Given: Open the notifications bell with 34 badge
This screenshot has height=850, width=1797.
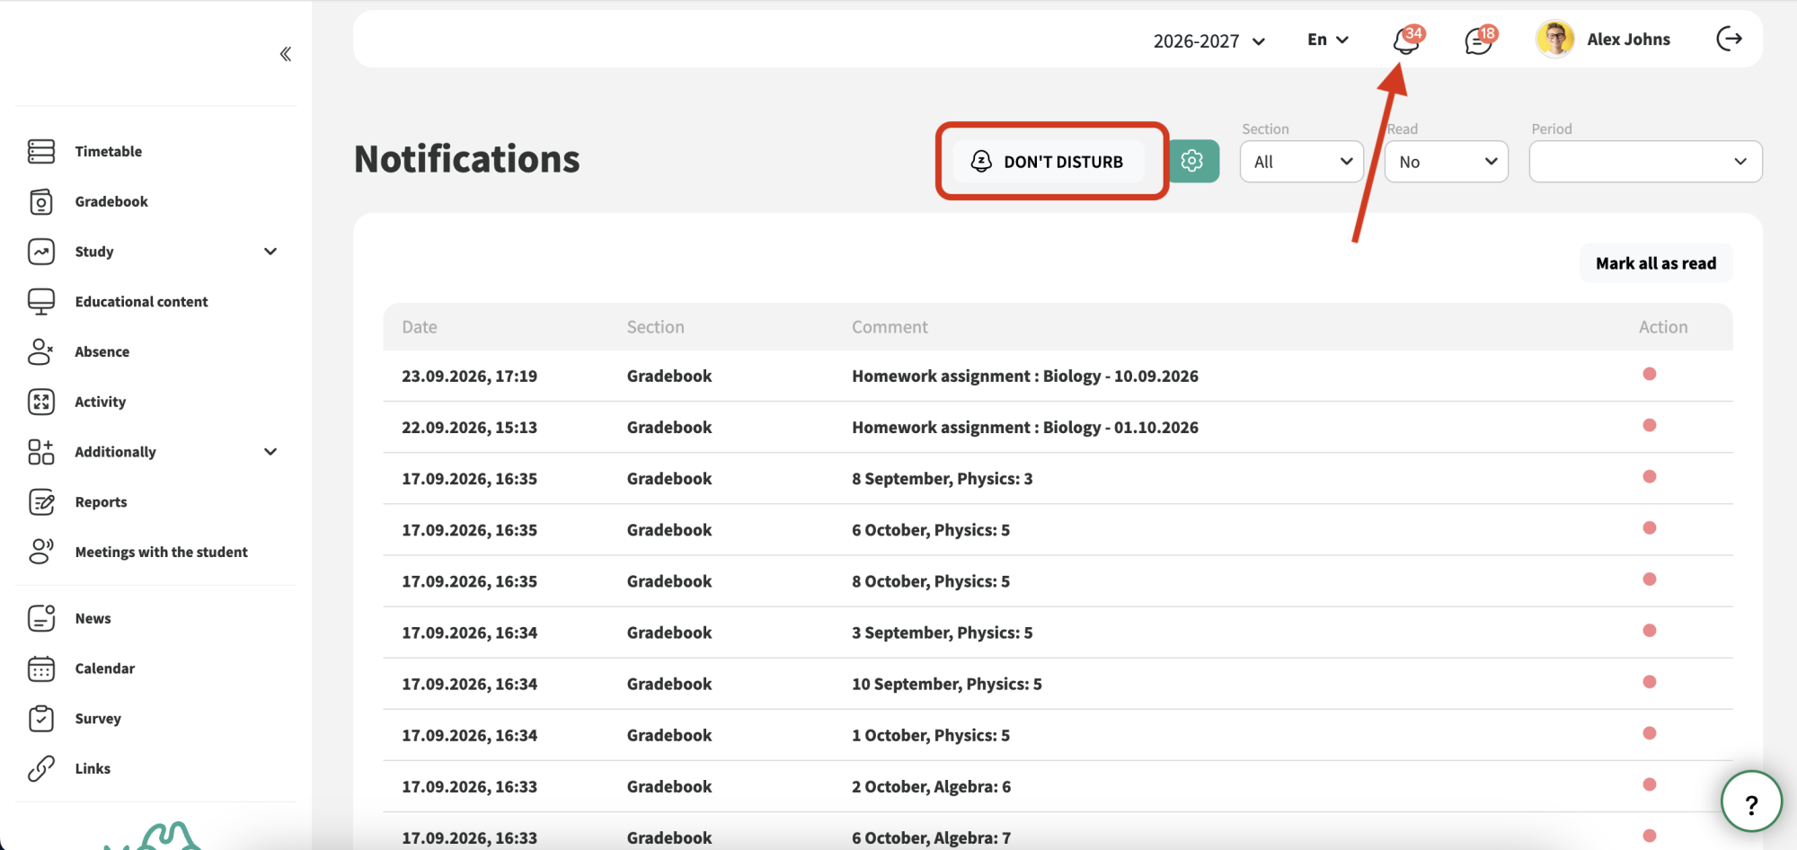Looking at the screenshot, I should [x=1407, y=40].
